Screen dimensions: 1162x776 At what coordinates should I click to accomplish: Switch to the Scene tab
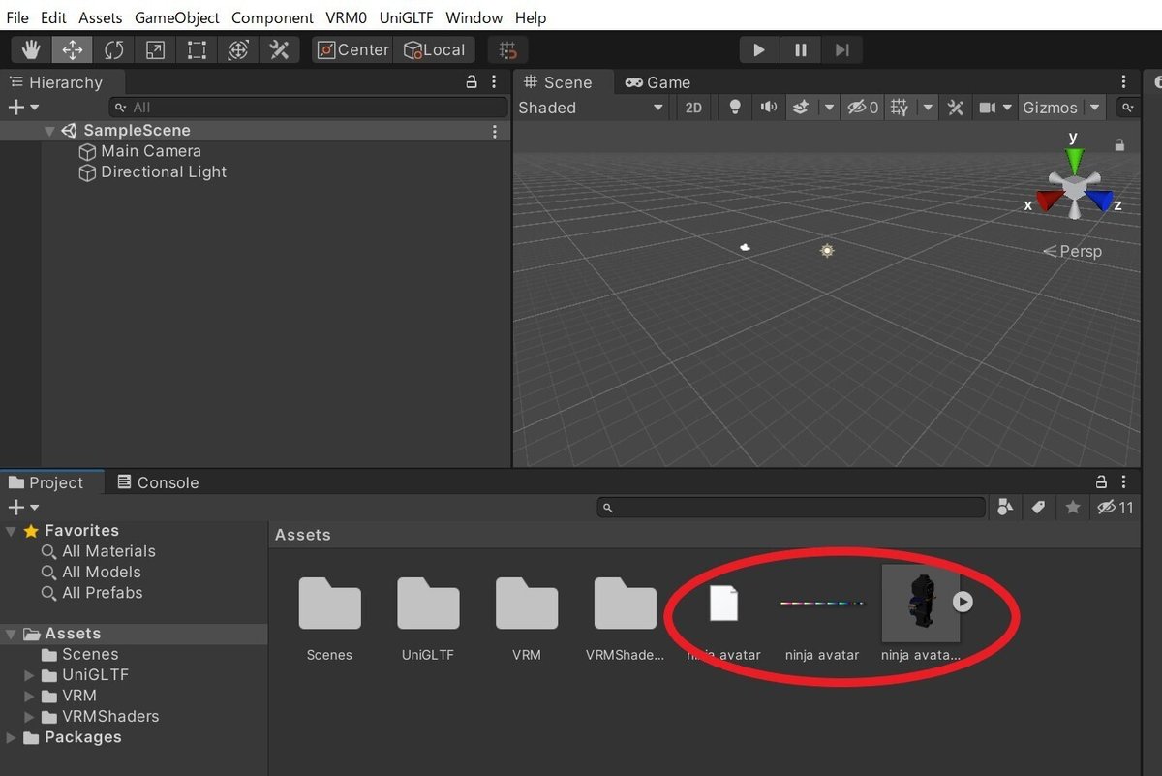(x=565, y=82)
